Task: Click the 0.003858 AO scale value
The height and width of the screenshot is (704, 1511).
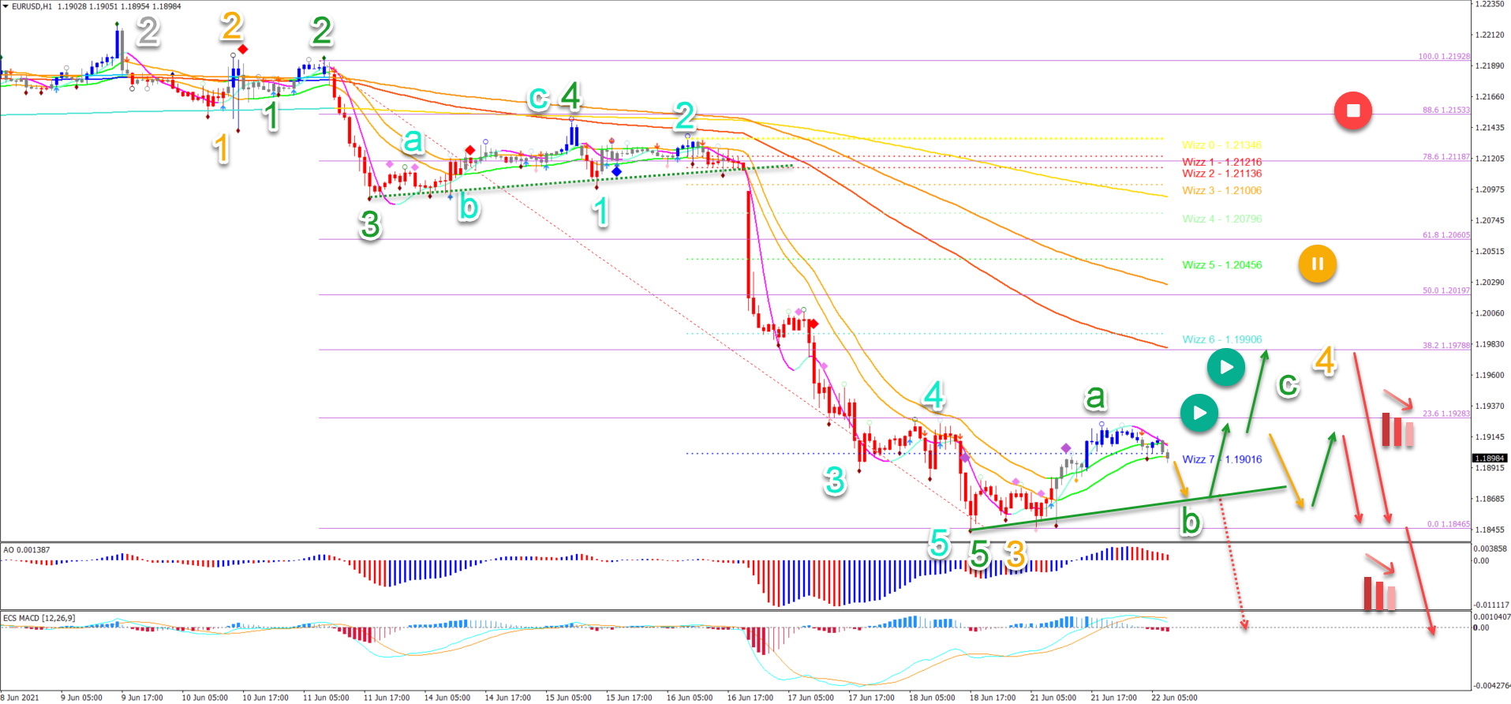Action: pyautogui.click(x=1491, y=549)
